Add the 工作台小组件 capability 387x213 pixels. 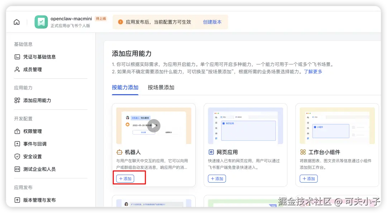point(309,179)
